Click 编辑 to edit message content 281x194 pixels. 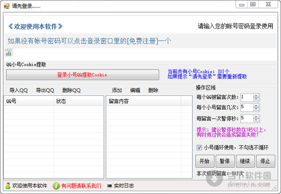coord(135,90)
